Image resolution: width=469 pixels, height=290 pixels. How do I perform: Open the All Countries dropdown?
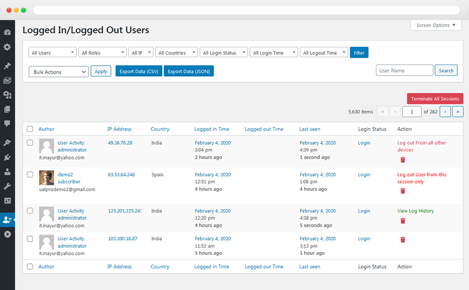click(176, 53)
